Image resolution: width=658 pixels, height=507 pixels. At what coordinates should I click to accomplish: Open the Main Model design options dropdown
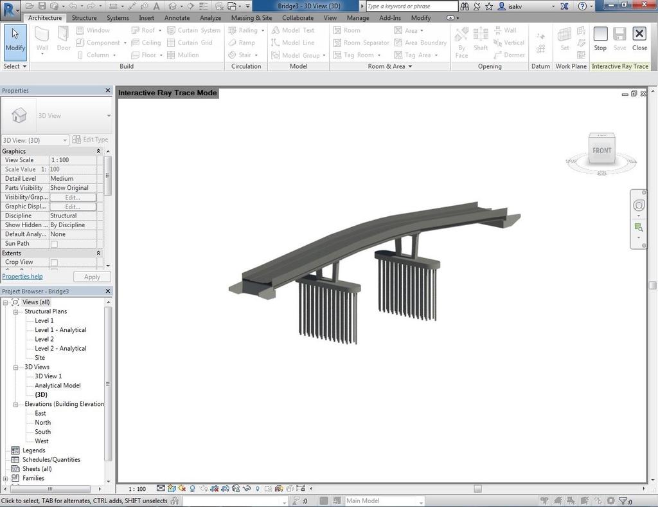[x=384, y=501]
